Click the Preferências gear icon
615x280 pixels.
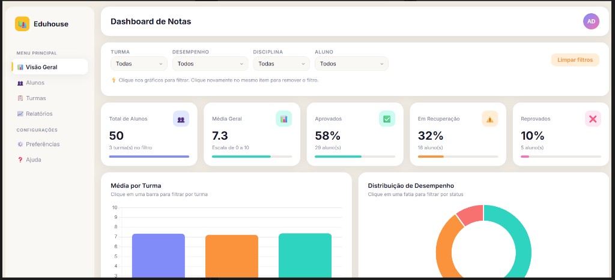click(20, 144)
